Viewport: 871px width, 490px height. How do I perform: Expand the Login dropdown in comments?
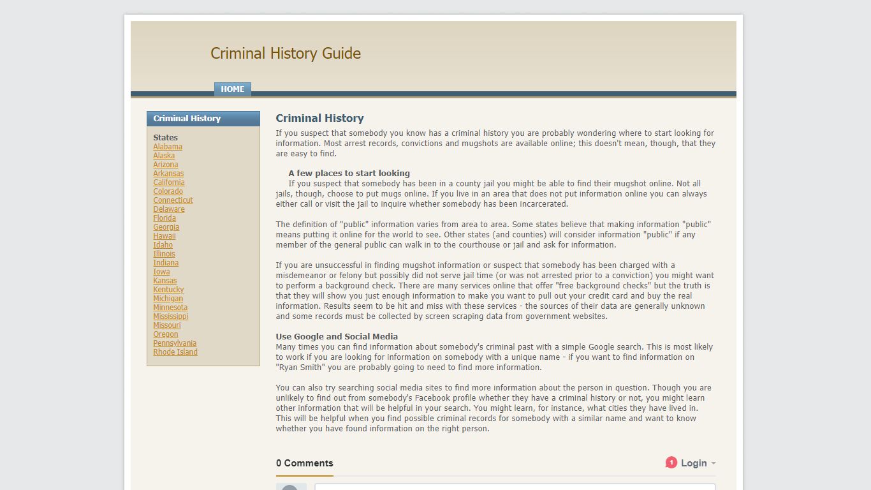698,463
